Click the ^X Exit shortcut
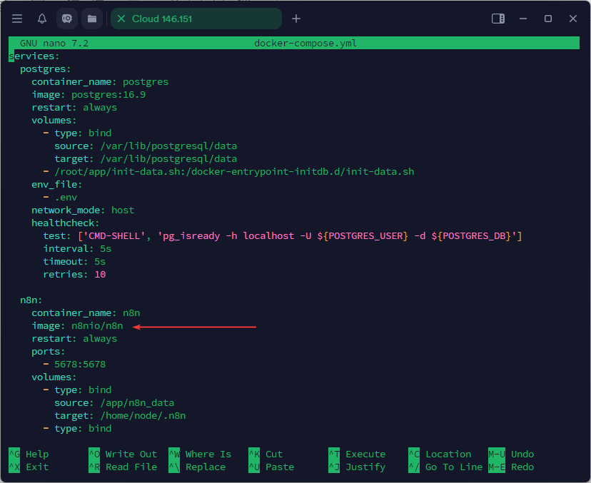This screenshot has height=483, width=591. point(29,467)
